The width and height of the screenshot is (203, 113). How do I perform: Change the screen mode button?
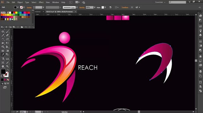point(5,88)
